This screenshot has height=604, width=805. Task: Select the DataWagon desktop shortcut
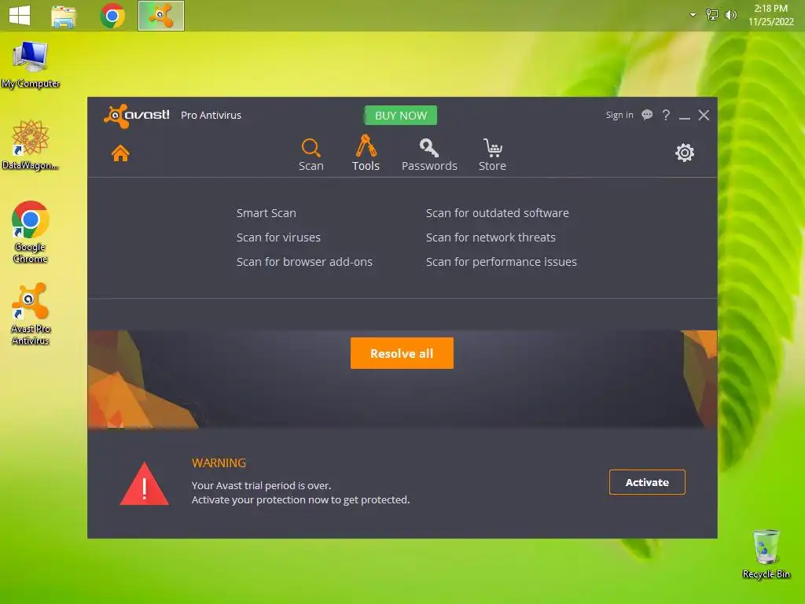30,145
